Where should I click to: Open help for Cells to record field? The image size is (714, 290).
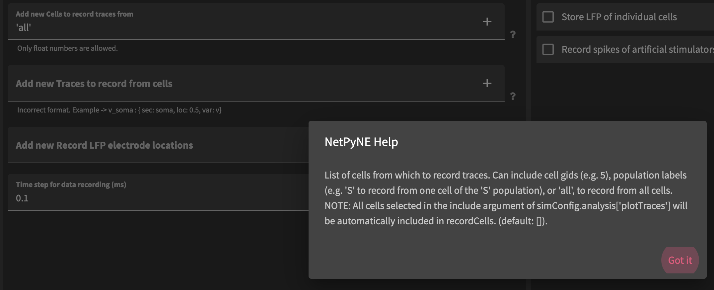coord(513,34)
